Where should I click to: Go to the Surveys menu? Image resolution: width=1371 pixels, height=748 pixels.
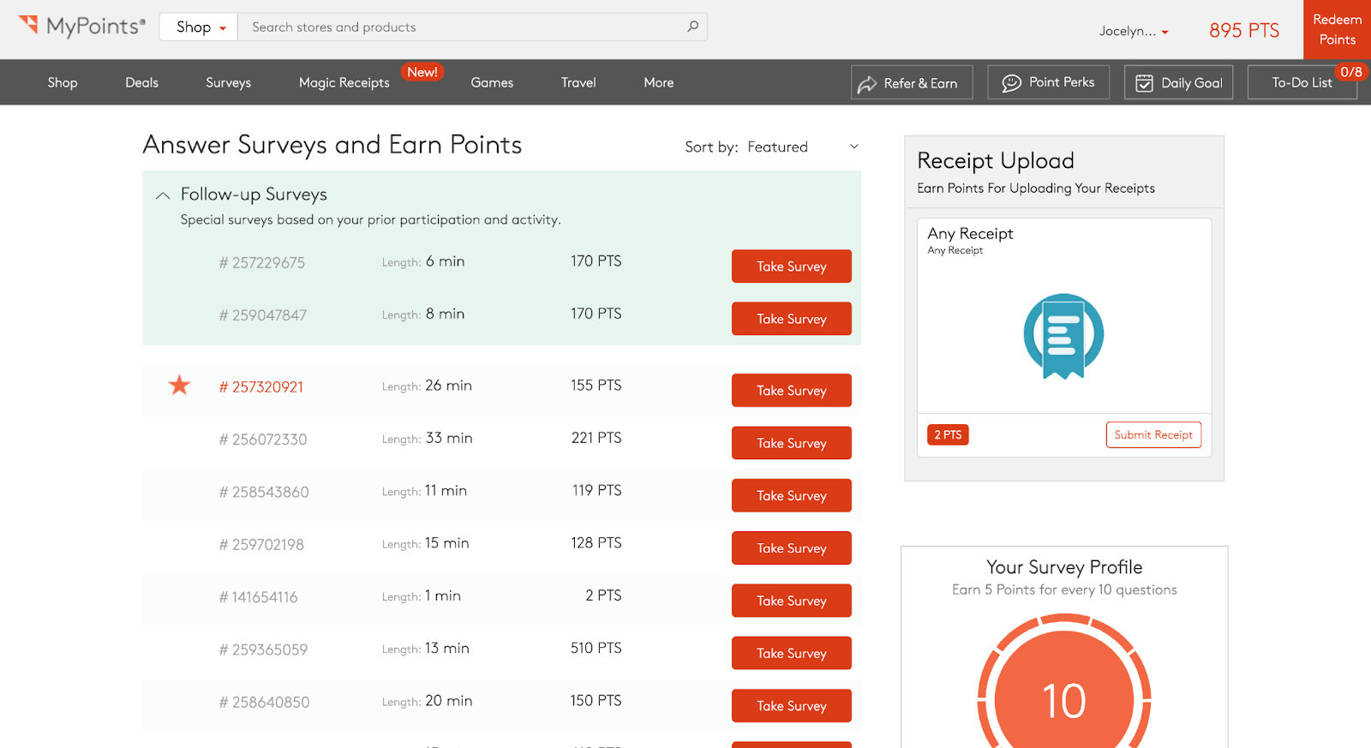point(228,82)
